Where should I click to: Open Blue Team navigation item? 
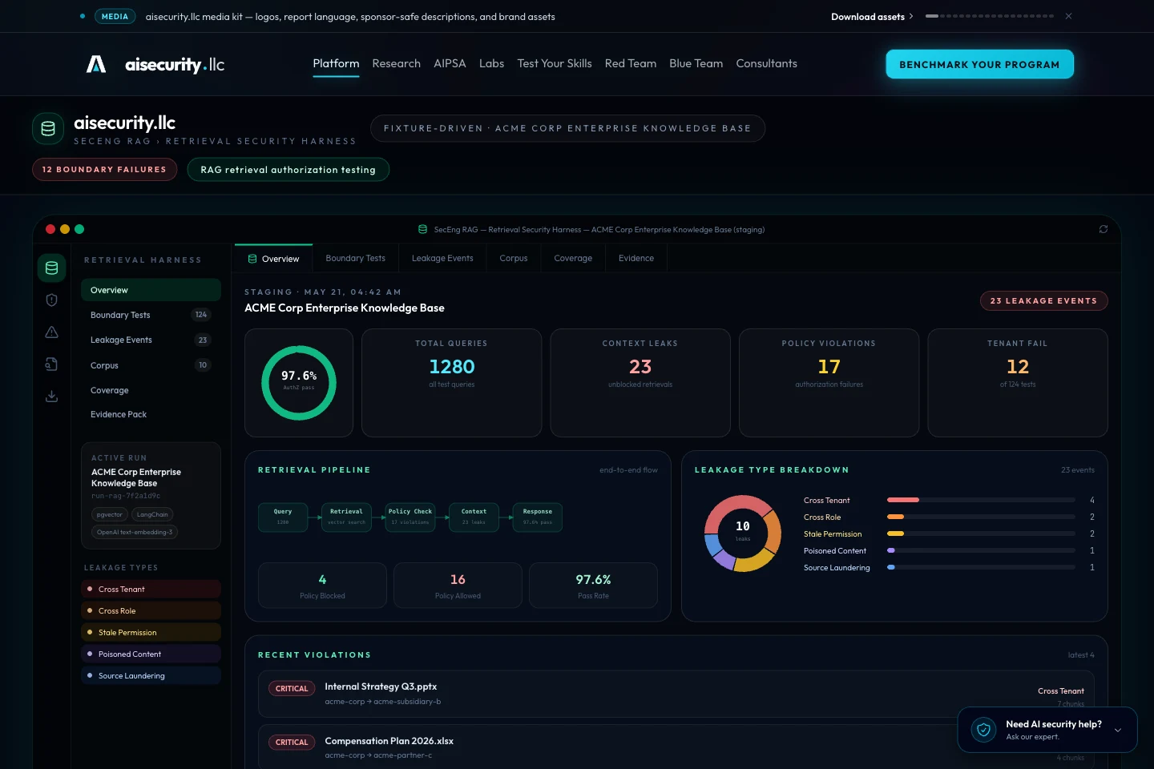[696, 63]
